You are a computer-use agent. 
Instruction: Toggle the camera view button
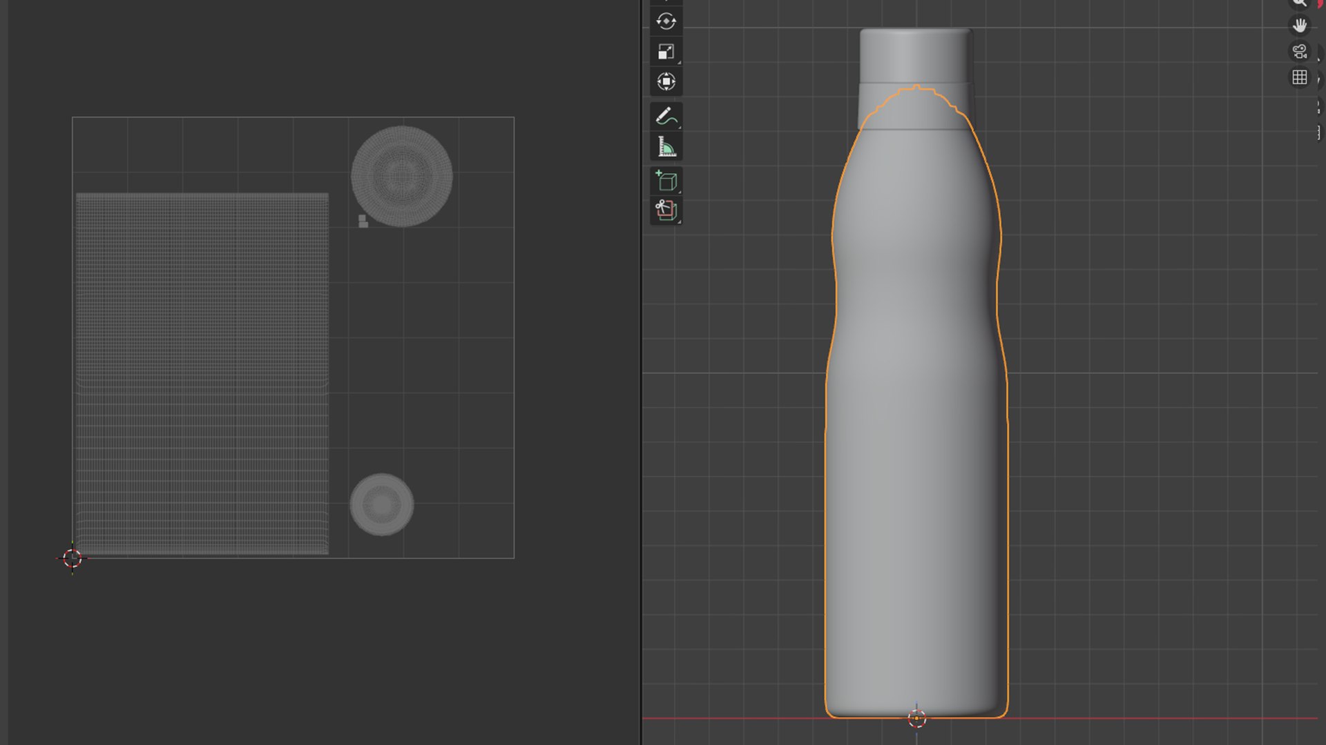pyautogui.click(x=1300, y=52)
